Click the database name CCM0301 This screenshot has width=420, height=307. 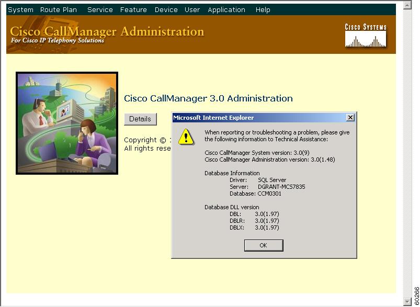(x=269, y=194)
